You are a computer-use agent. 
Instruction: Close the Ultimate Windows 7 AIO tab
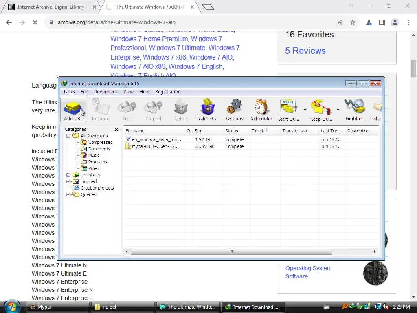(192, 7)
